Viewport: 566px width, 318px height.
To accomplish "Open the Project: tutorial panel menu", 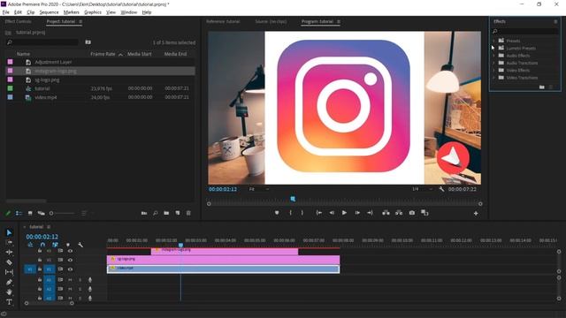I will pos(80,21).
